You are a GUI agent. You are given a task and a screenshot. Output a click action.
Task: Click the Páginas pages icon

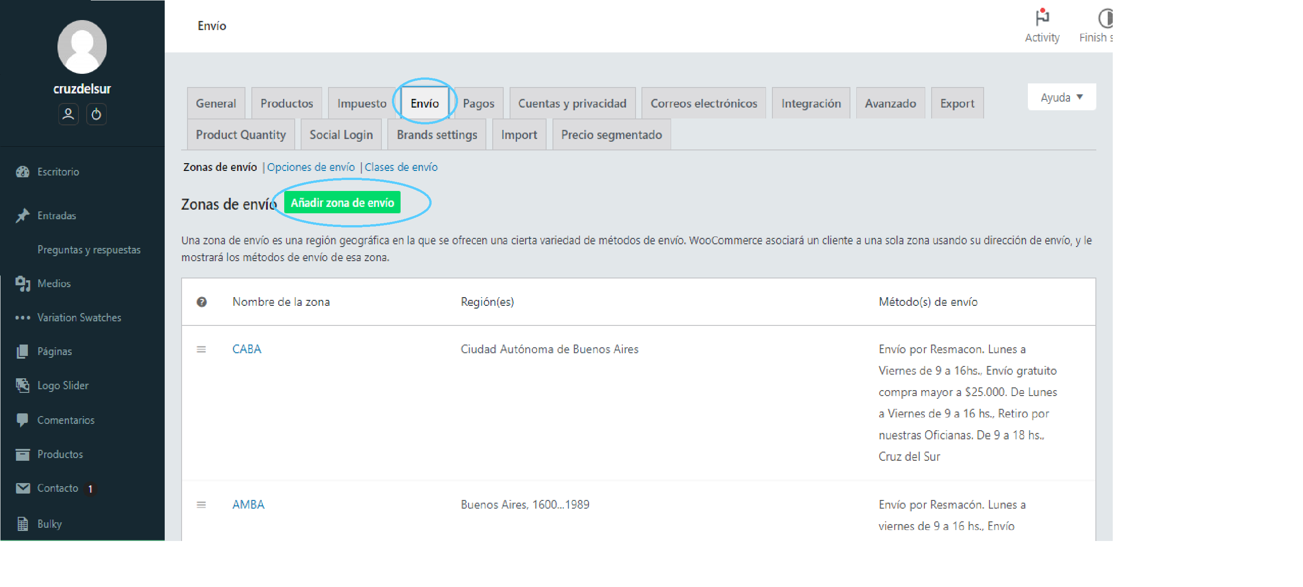(x=22, y=351)
